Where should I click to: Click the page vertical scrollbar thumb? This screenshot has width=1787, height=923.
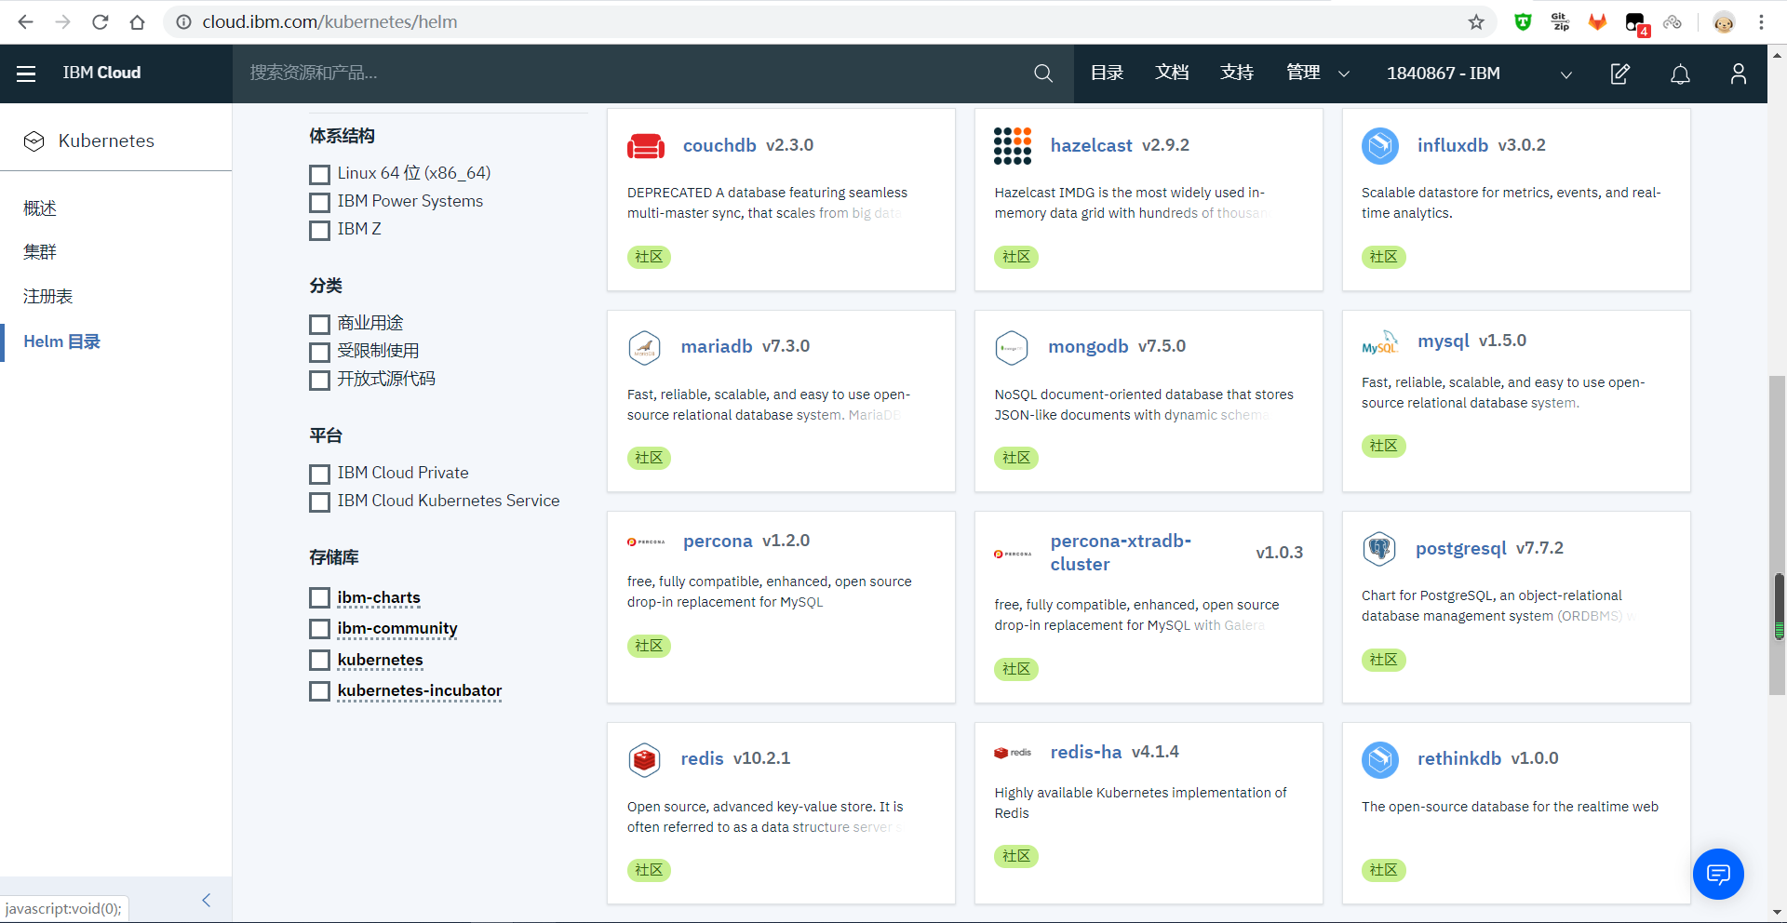pos(1778,535)
